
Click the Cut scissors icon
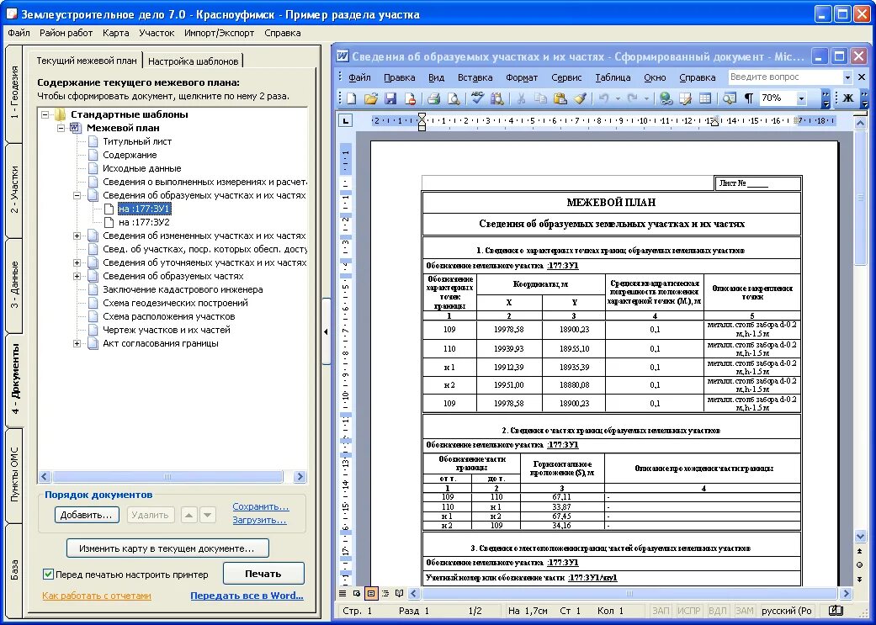tap(521, 98)
